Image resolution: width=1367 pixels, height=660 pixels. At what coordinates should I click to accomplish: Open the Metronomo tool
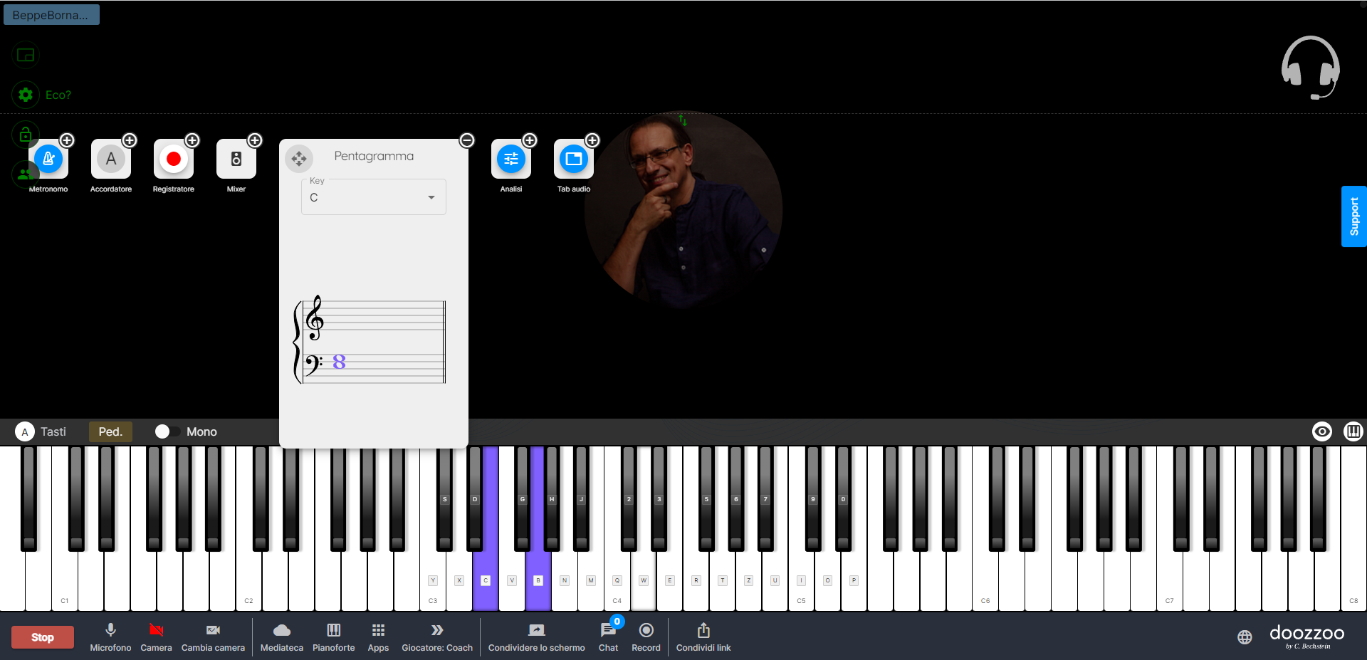pyautogui.click(x=48, y=159)
